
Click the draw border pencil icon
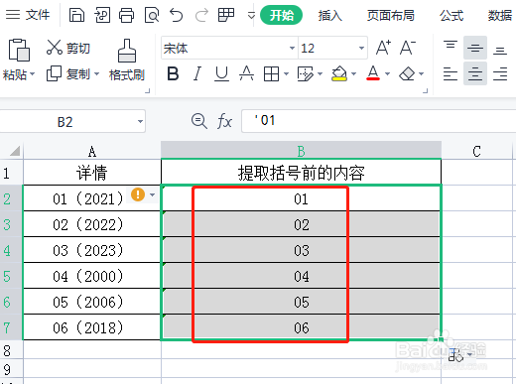tap(306, 73)
